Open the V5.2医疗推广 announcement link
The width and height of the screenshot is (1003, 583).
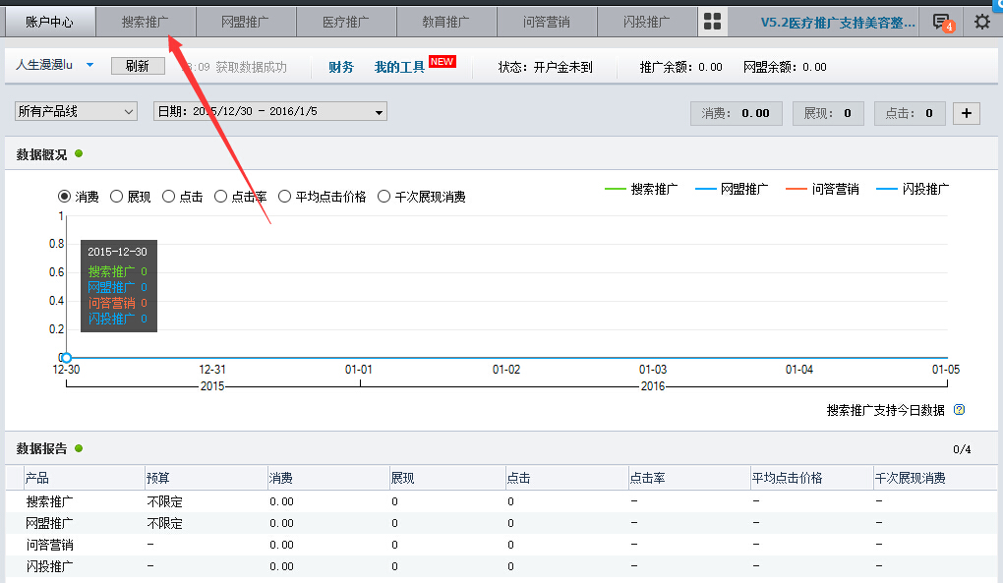(x=838, y=23)
